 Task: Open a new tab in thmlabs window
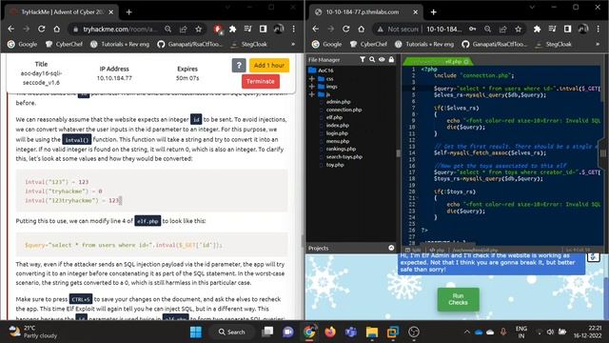434,12
